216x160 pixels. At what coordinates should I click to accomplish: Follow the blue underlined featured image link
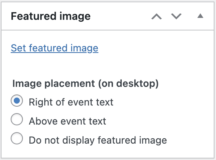click(x=55, y=48)
